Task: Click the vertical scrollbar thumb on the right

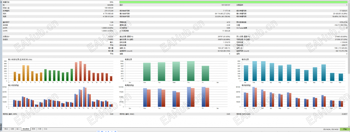Action: click(x=349, y=38)
